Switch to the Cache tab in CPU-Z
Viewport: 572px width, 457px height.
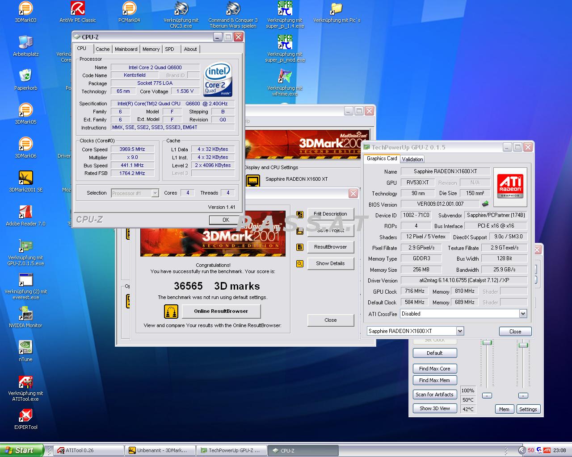tap(102, 49)
